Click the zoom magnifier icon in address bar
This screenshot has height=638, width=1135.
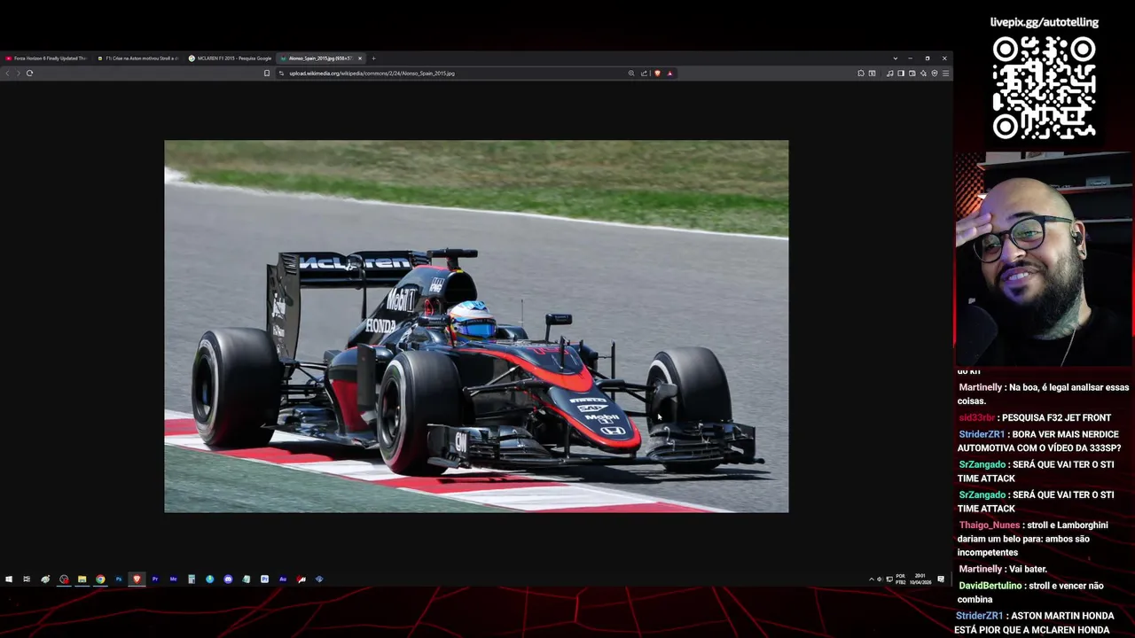coord(631,73)
